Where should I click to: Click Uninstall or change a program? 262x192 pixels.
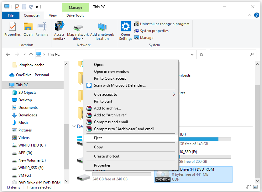[x=162, y=24]
